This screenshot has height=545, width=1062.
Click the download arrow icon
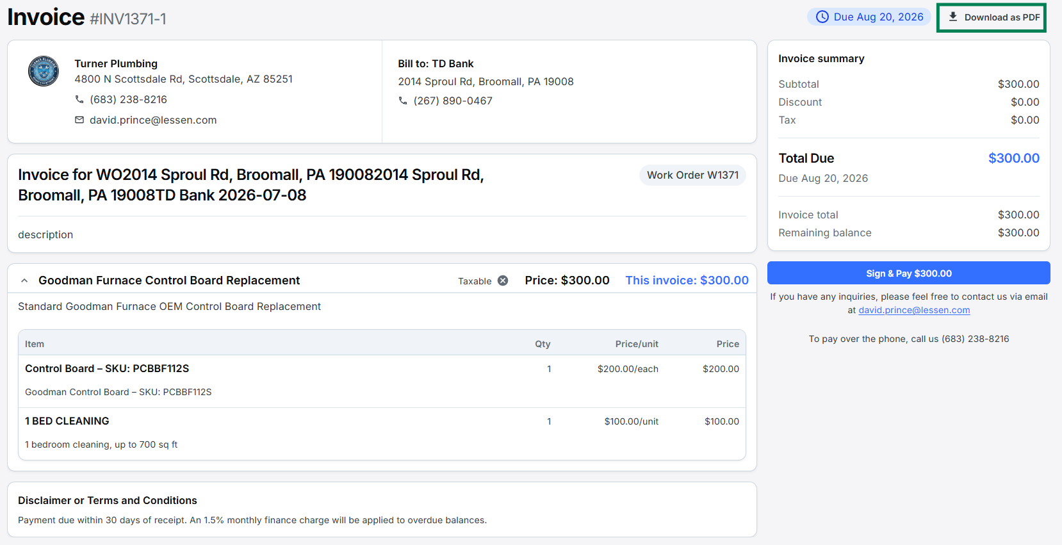click(953, 17)
